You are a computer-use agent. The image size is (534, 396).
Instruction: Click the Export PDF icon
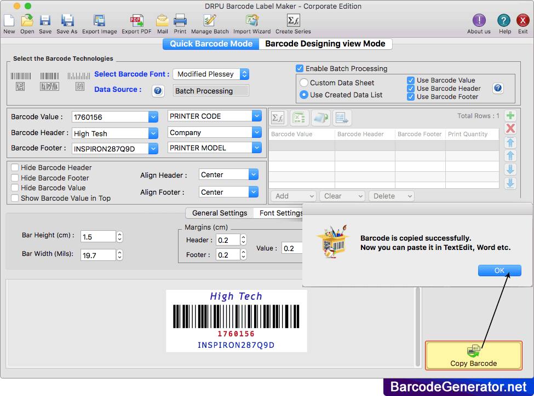[x=136, y=21]
